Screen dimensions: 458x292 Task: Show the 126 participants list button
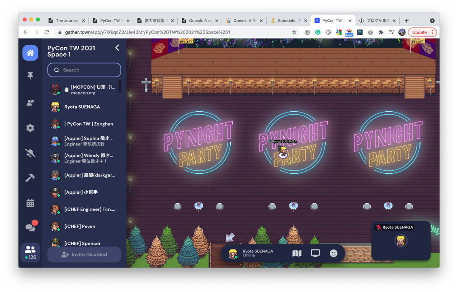click(x=30, y=252)
